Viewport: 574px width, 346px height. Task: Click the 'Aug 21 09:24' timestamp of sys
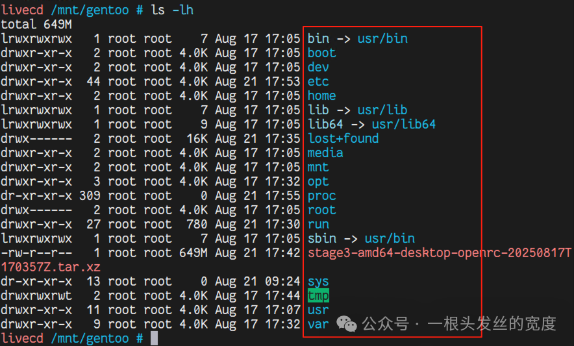(x=257, y=282)
